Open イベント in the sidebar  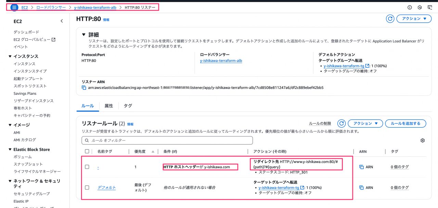tap(21, 47)
